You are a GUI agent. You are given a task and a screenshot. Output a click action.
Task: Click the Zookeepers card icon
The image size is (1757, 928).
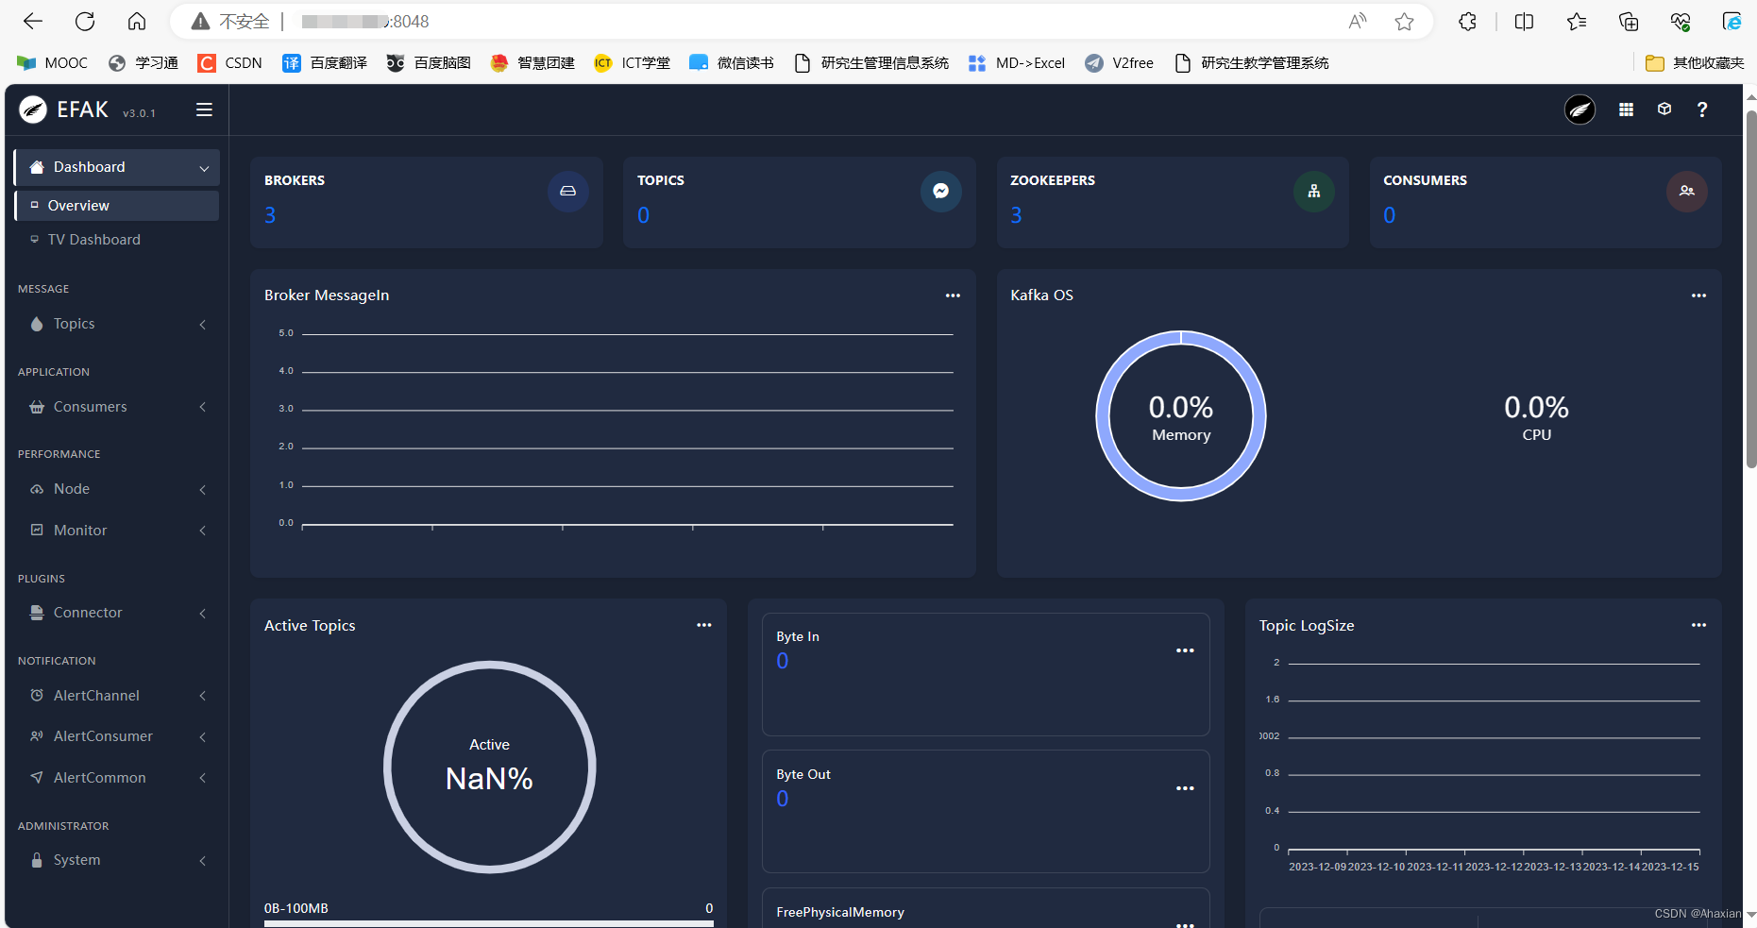click(x=1314, y=191)
